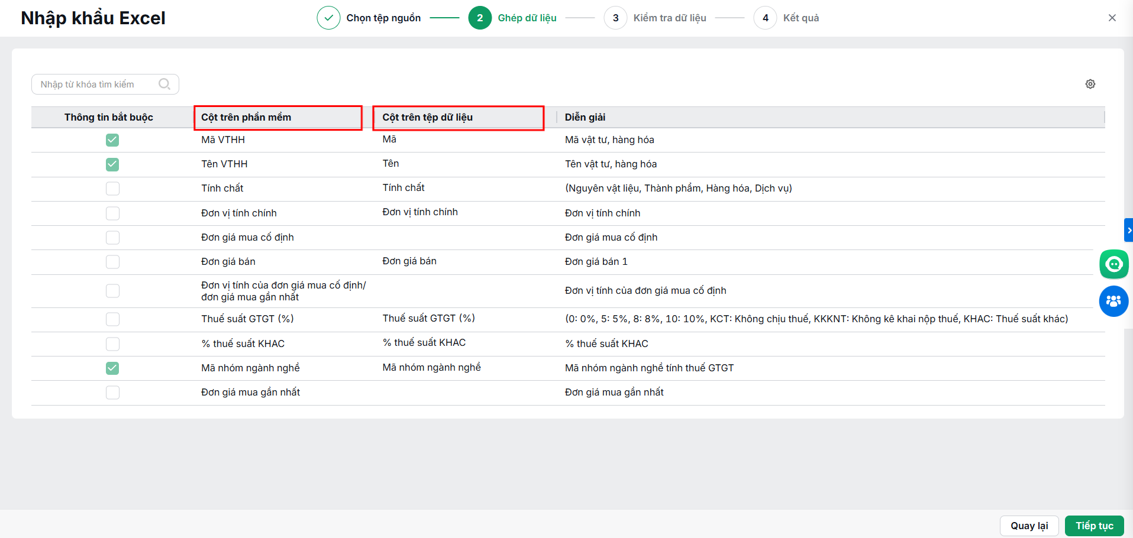Screen dimensions: 1133x538
Task: Click the Tên vật tư, hàng hóa text
Action: coord(611,164)
